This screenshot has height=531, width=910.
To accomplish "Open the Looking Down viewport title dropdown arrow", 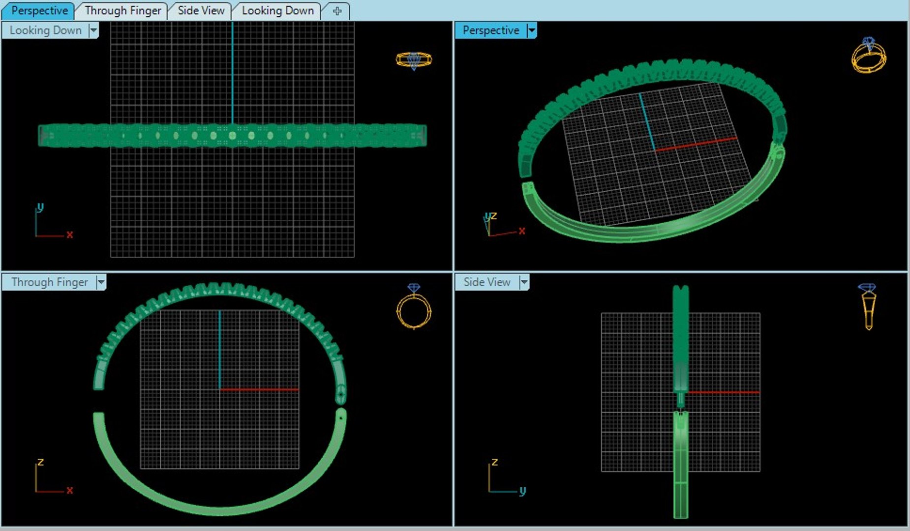I will click(x=93, y=30).
